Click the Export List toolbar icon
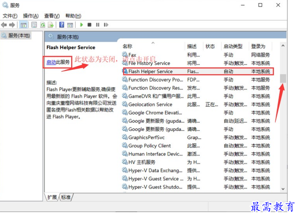The image size is (298, 219). tap(51, 25)
